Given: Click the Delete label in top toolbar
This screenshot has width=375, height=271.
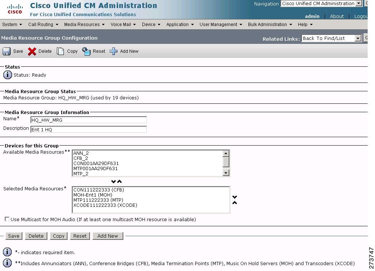Looking at the screenshot, I should click(45, 51).
